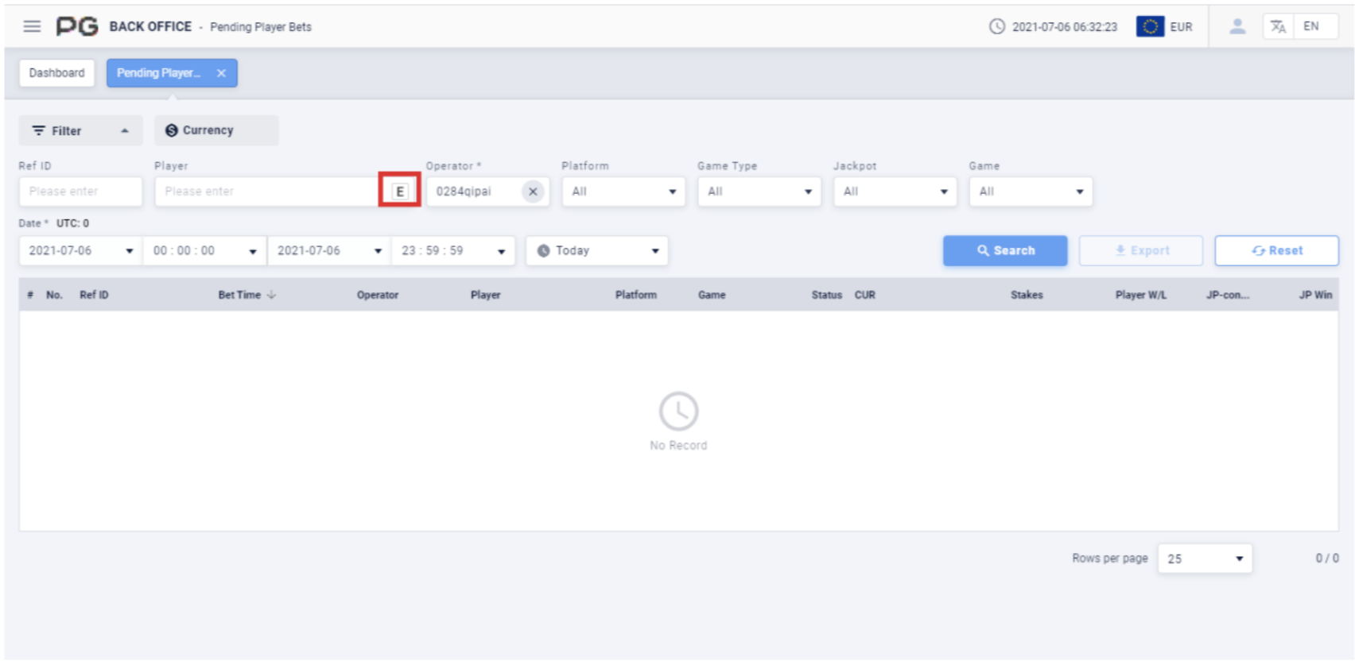The image size is (1355, 669).
Task: Expand the Today date range dropdown
Action: (596, 251)
